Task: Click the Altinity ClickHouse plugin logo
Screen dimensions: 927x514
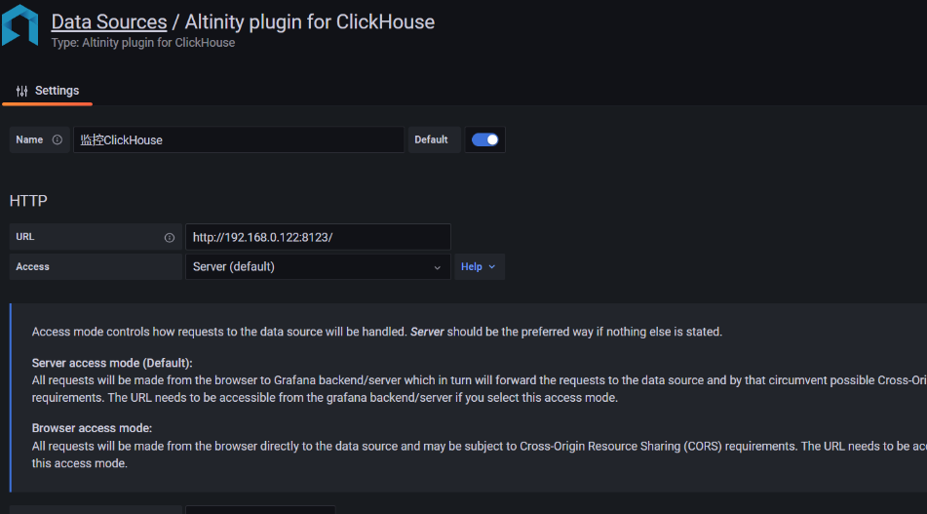Action: (x=19, y=24)
